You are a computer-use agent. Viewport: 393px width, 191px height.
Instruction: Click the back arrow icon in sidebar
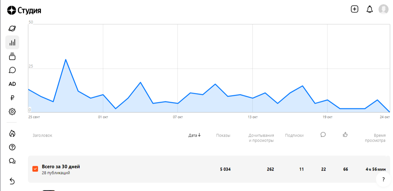(x=12, y=181)
